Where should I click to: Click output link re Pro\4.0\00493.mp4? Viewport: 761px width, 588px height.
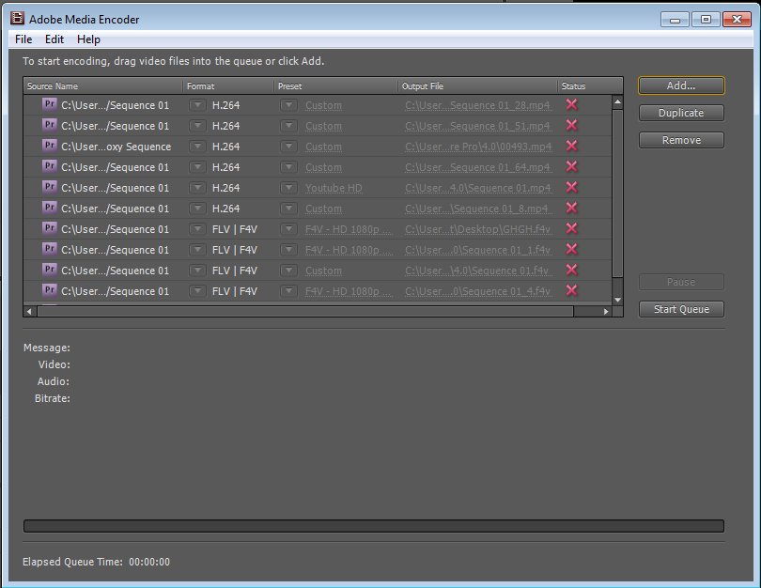pyautogui.click(x=478, y=147)
